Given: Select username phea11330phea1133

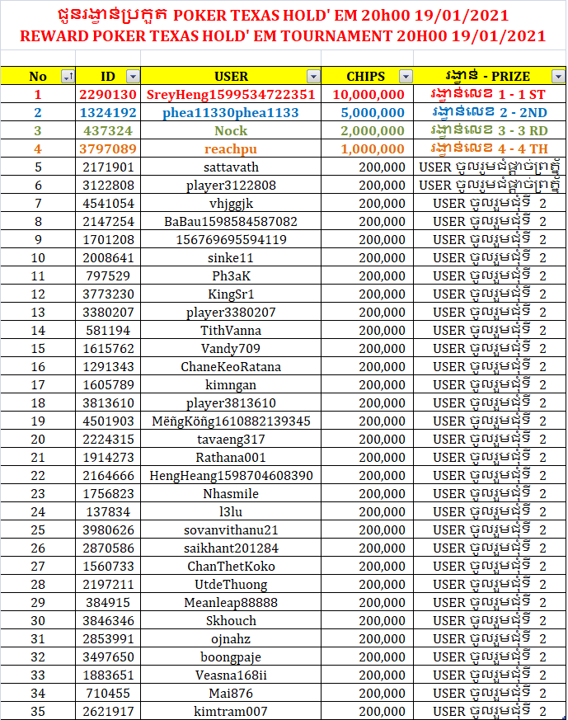Looking at the screenshot, I should tap(231, 112).
